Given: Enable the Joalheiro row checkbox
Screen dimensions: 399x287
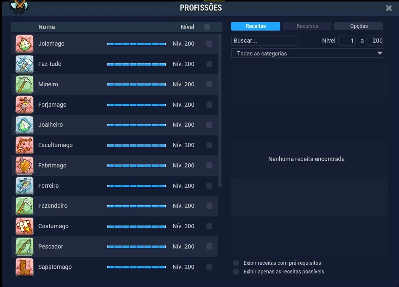Looking at the screenshot, I should (x=209, y=125).
